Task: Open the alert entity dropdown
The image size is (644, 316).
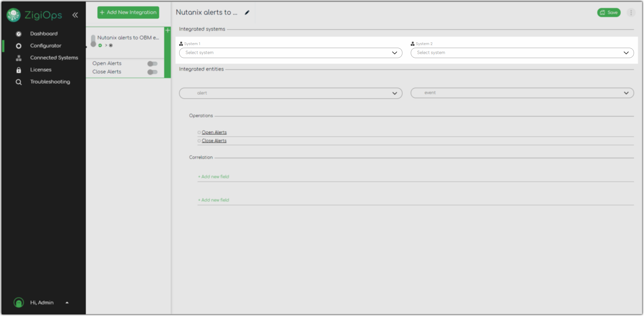Action: [291, 93]
